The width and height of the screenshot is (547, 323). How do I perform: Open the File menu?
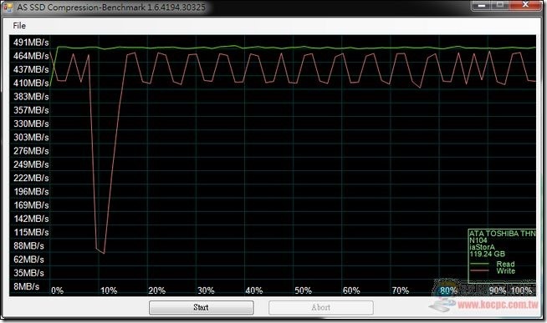coord(19,25)
